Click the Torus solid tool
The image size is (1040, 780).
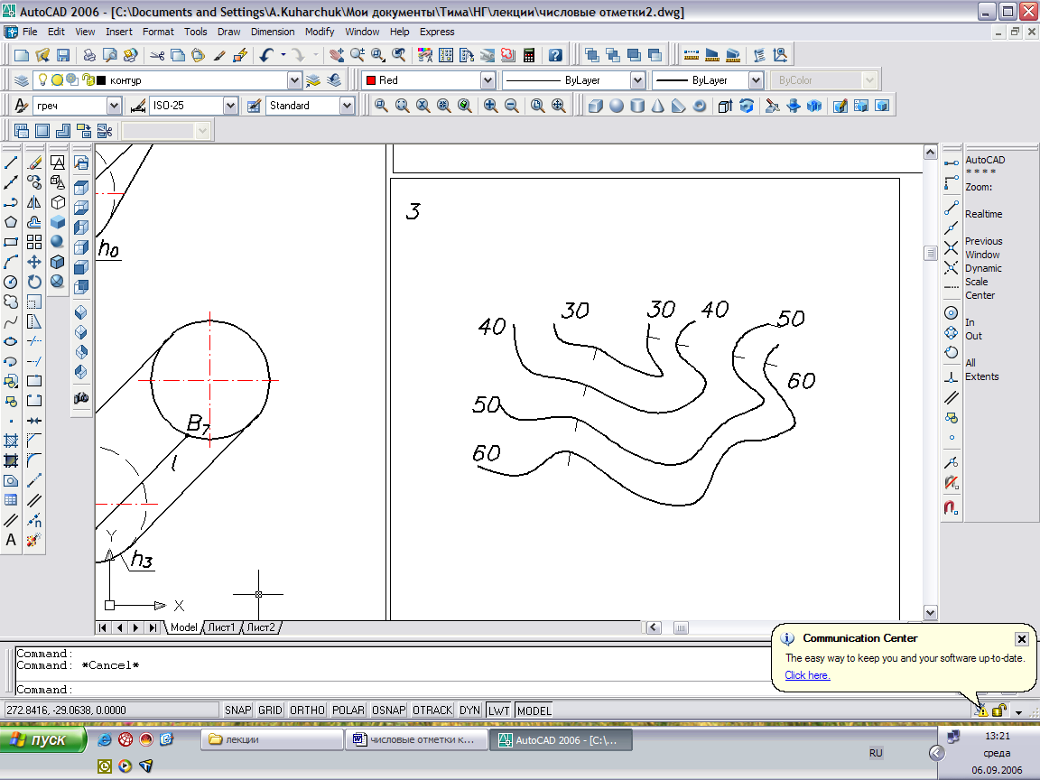point(699,106)
